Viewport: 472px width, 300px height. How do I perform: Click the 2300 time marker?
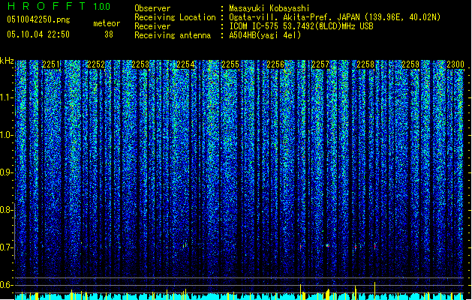click(455, 64)
